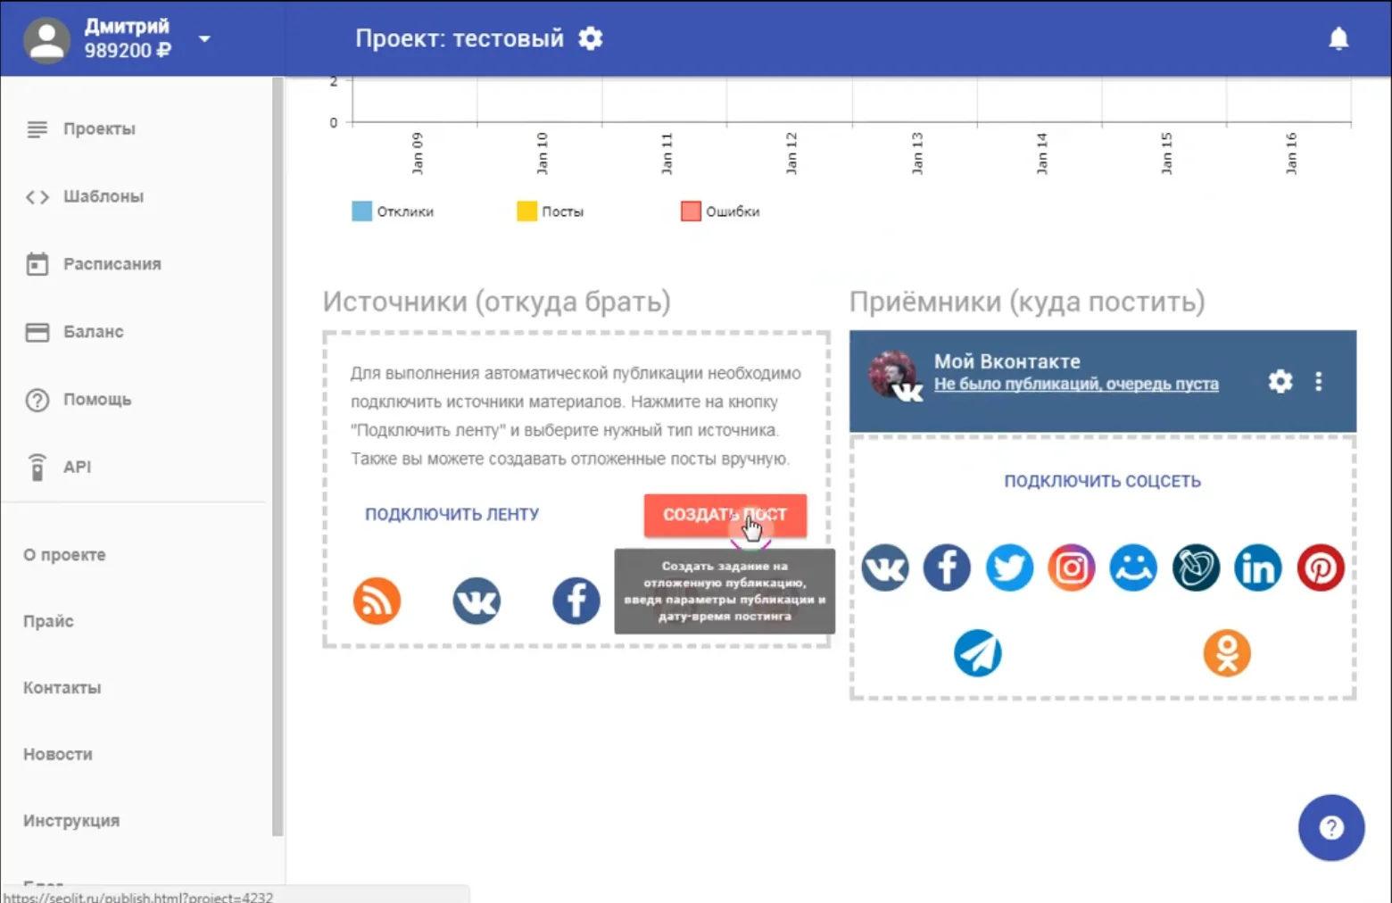Click ПОДКЛЮЧИТЬ ЛЕНТУ button

click(x=452, y=515)
